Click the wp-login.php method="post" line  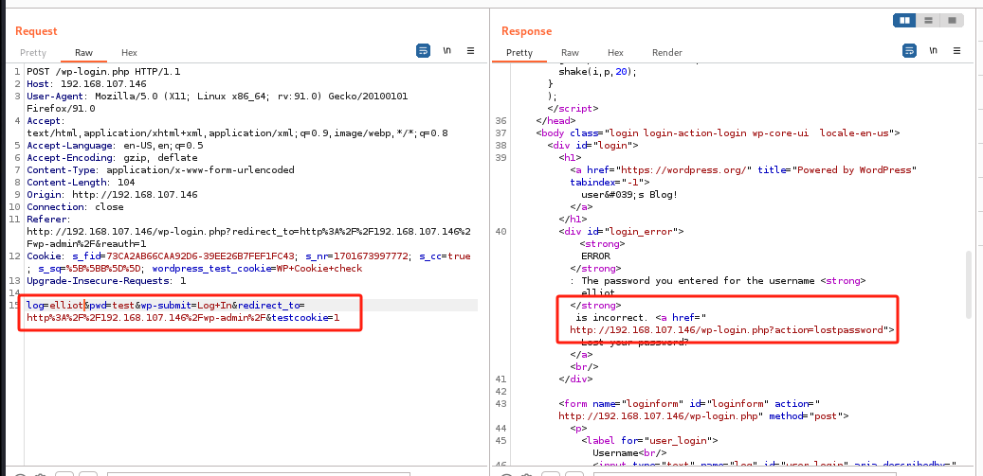pos(704,416)
